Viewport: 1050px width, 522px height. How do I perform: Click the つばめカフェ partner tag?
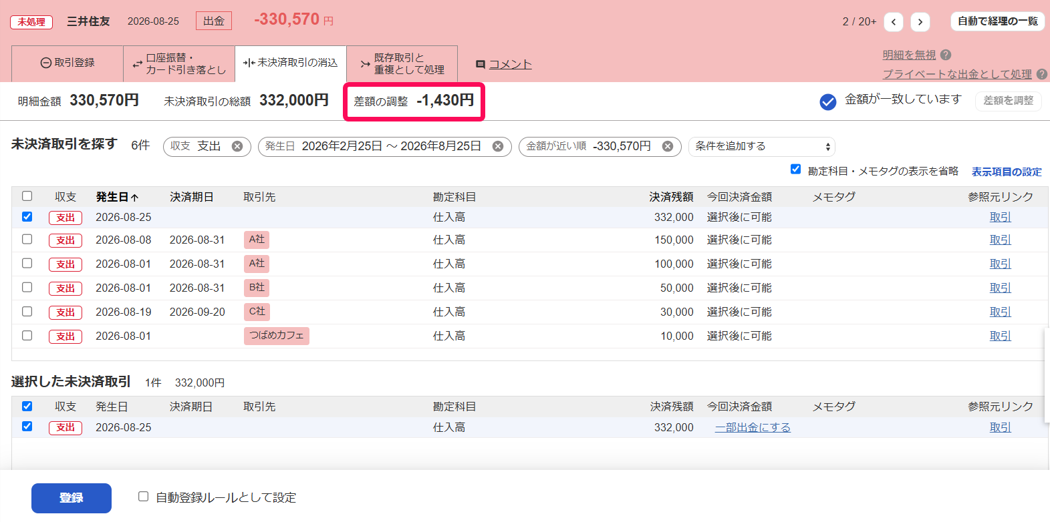click(x=277, y=336)
